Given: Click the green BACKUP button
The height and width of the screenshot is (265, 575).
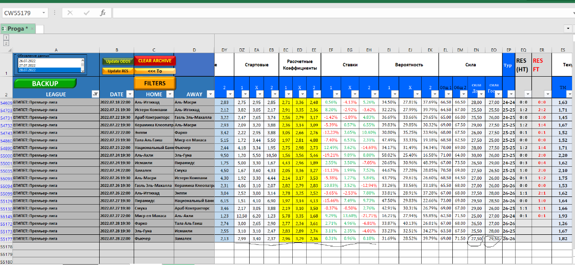Looking at the screenshot, I should click(x=45, y=83).
